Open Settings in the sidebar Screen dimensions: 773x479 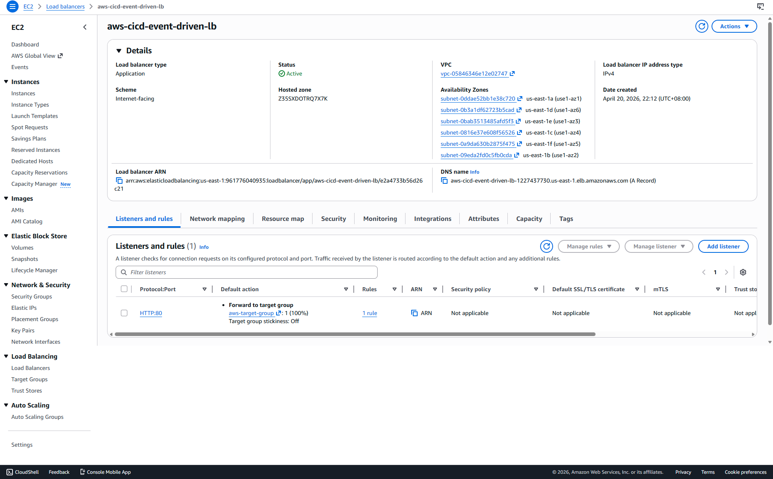[x=22, y=445]
